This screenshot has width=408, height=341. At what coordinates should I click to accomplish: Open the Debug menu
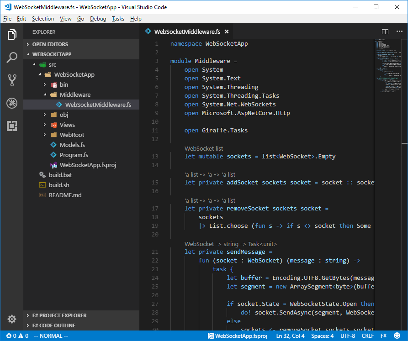pos(99,18)
